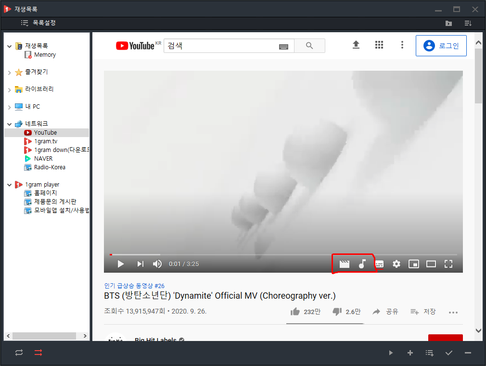
Task: Select the NAVER tree item
Action: point(39,159)
